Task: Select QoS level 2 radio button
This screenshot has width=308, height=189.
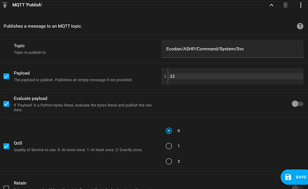Action: [169, 161]
